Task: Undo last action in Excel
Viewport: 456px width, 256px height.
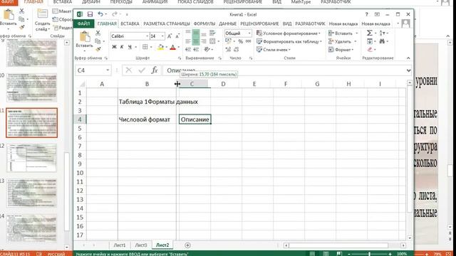Action: [x=100, y=14]
